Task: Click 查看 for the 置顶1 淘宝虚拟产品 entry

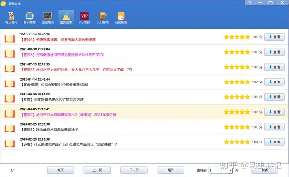Action: pos(275,127)
